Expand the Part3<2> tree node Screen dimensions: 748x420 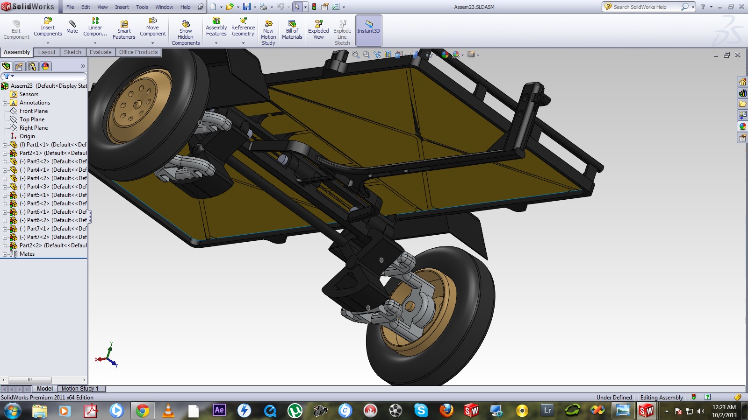(x=5, y=161)
